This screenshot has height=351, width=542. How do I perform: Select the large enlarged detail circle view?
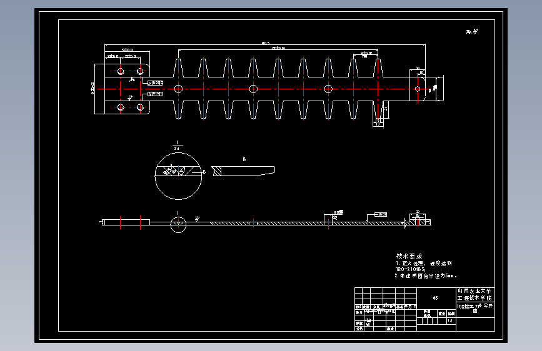178,176
